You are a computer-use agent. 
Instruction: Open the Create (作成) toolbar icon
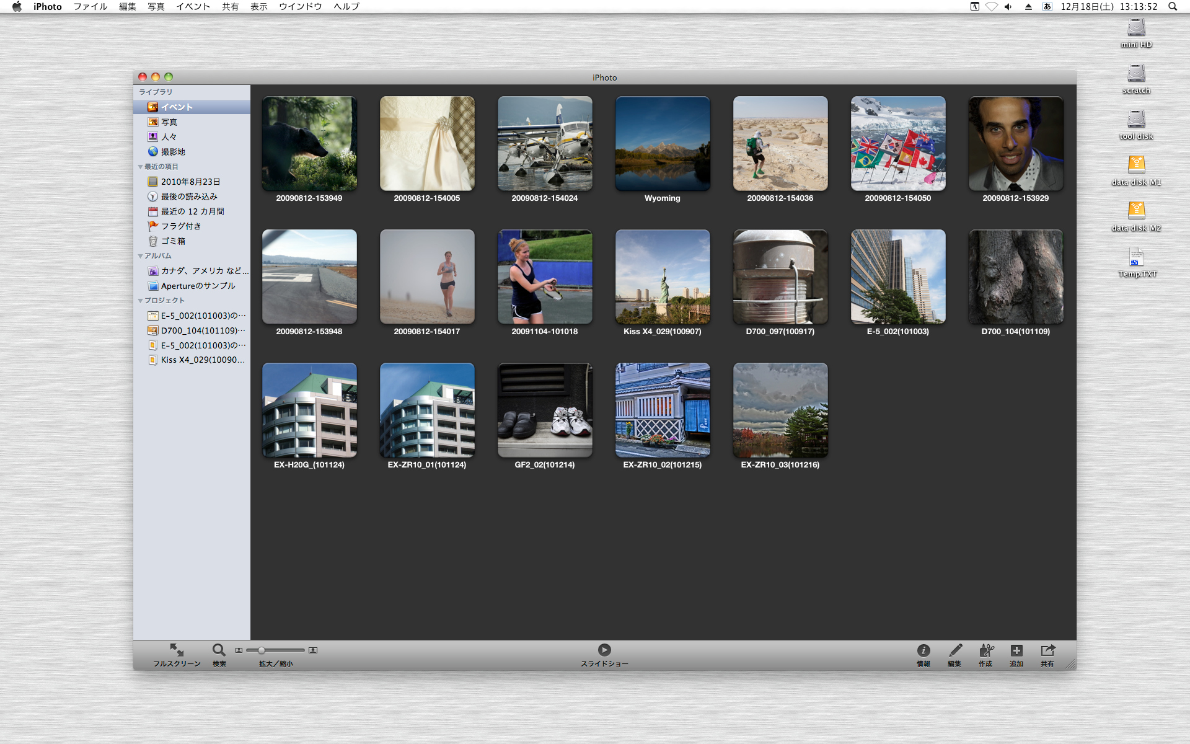[x=985, y=650]
